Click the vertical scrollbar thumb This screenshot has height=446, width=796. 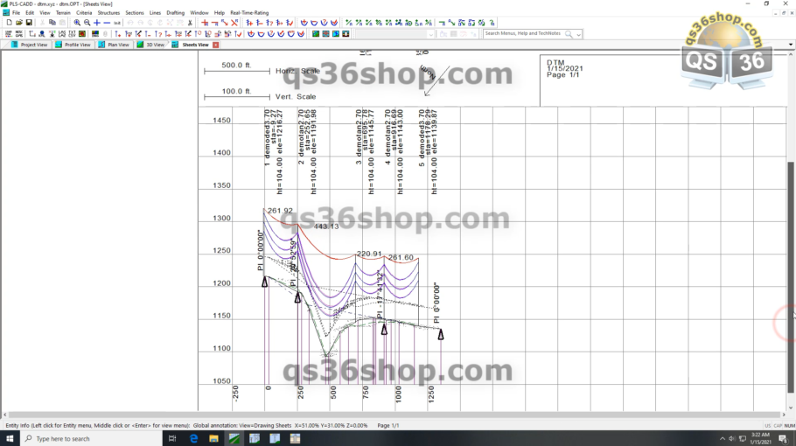[x=791, y=277]
